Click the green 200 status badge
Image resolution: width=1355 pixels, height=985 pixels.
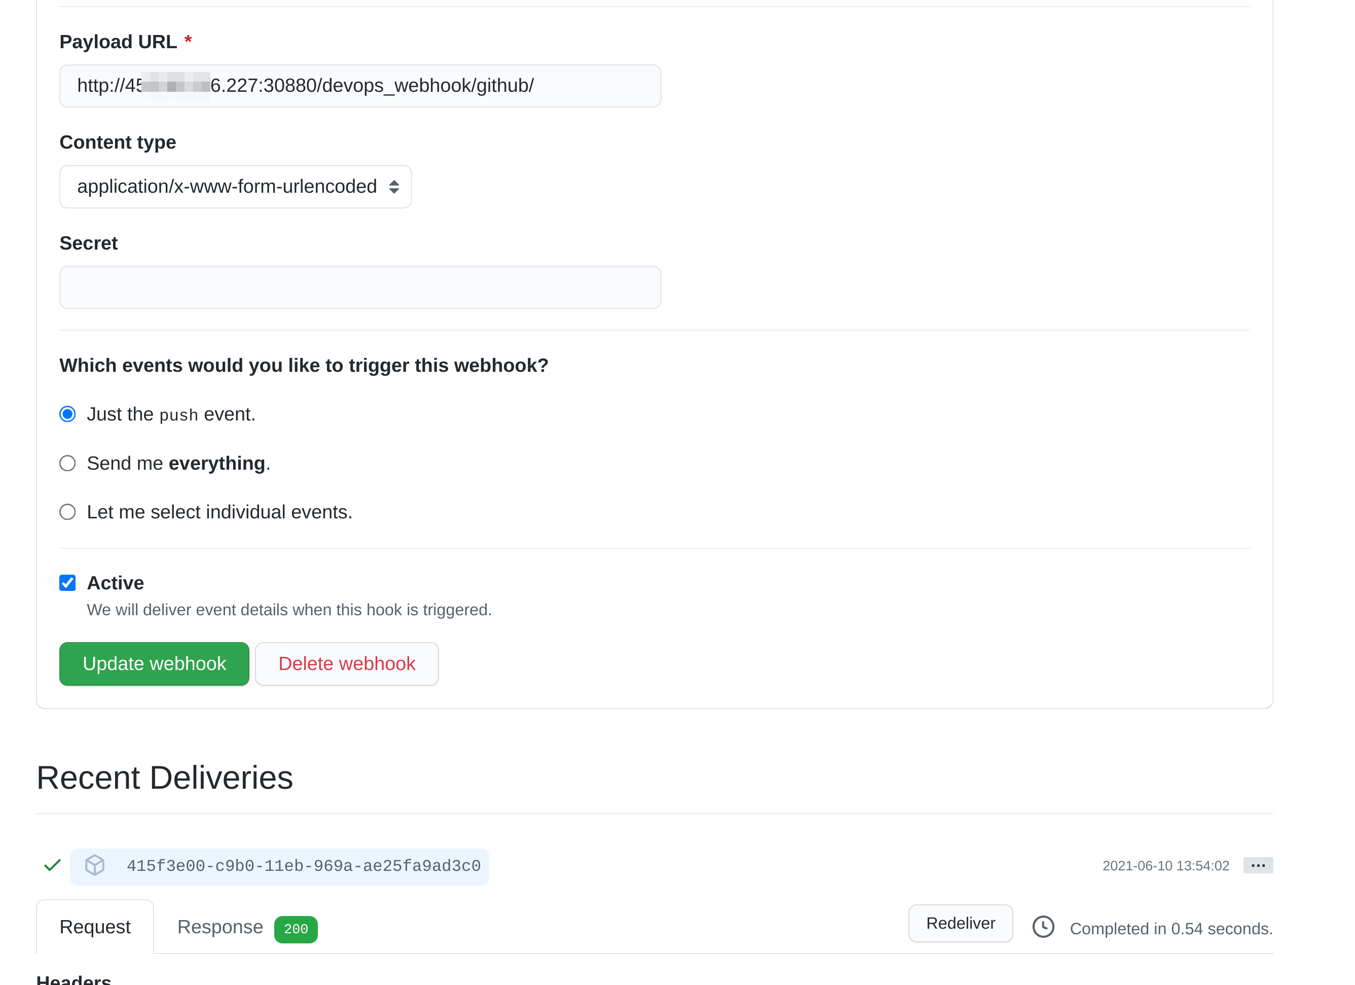point(296,929)
